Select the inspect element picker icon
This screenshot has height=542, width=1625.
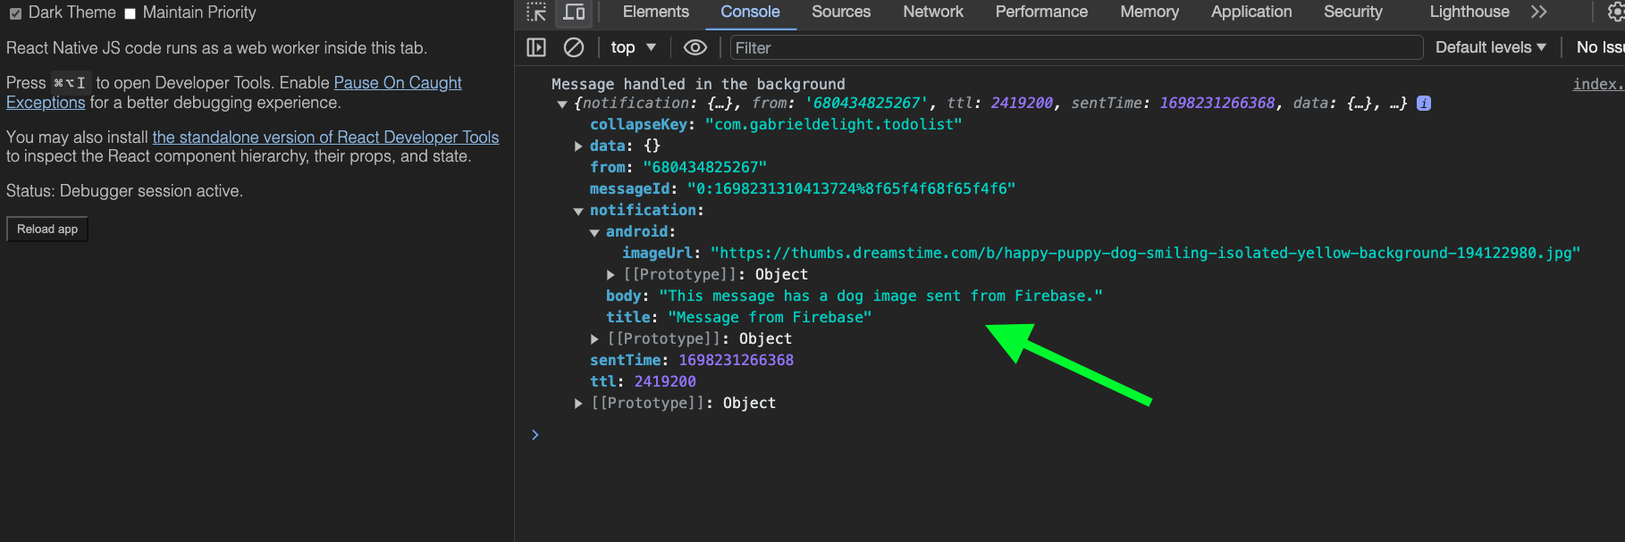coord(536,12)
